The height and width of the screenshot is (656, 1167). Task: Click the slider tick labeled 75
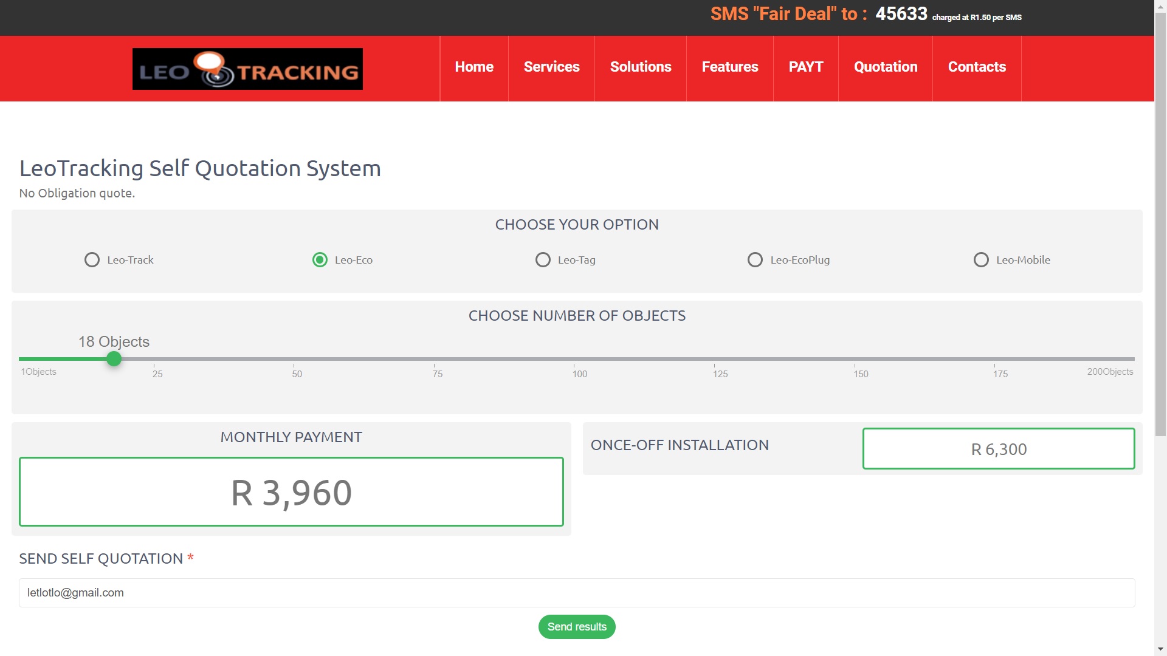(x=438, y=374)
